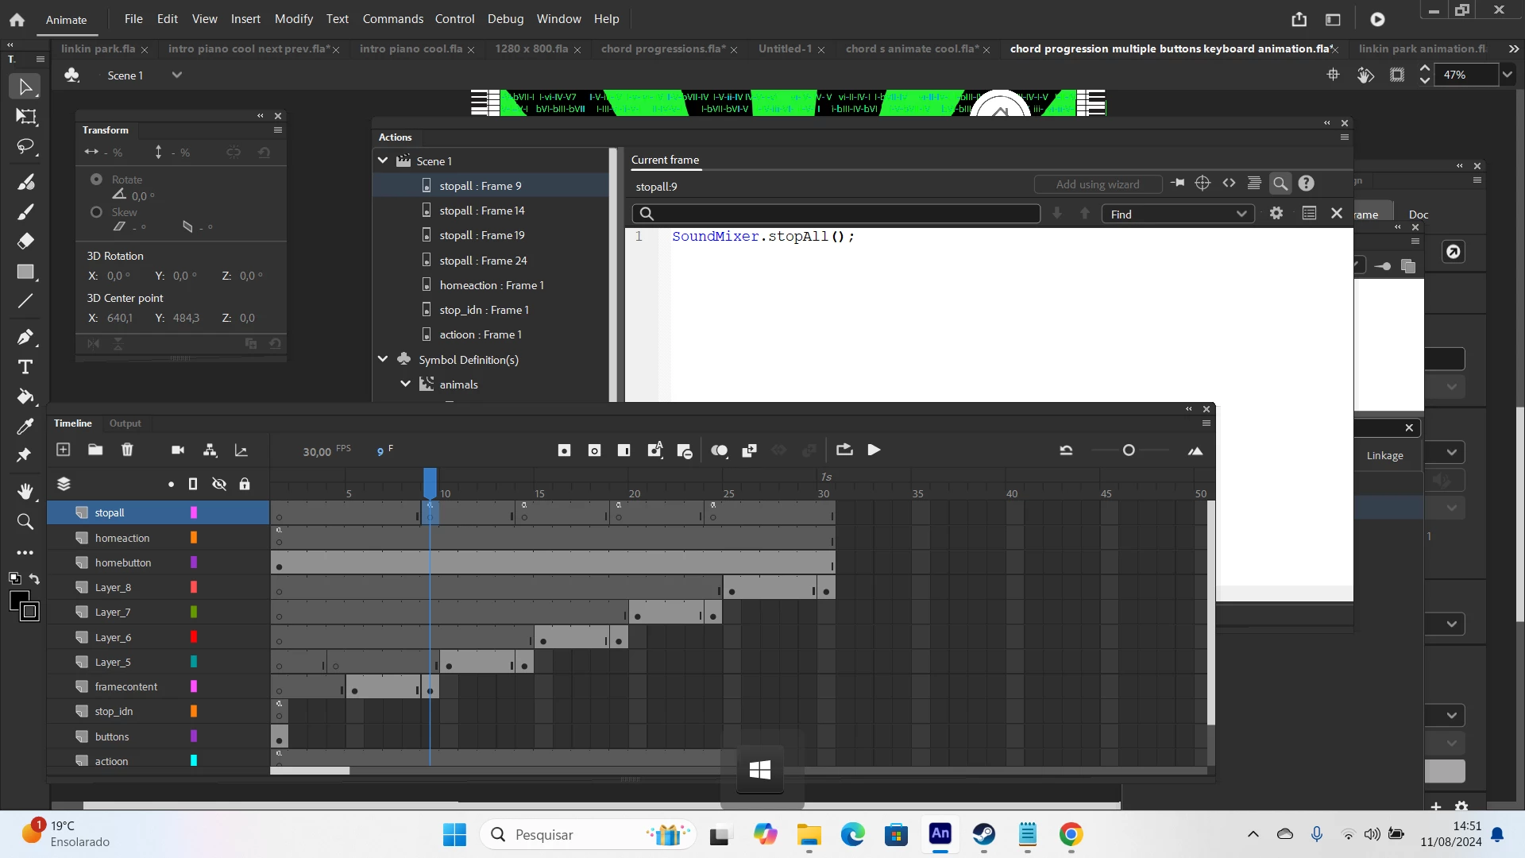The height and width of the screenshot is (858, 1525).
Task: Select the Paint Bucket tool
Action: pyautogui.click(x=25, y=396)
